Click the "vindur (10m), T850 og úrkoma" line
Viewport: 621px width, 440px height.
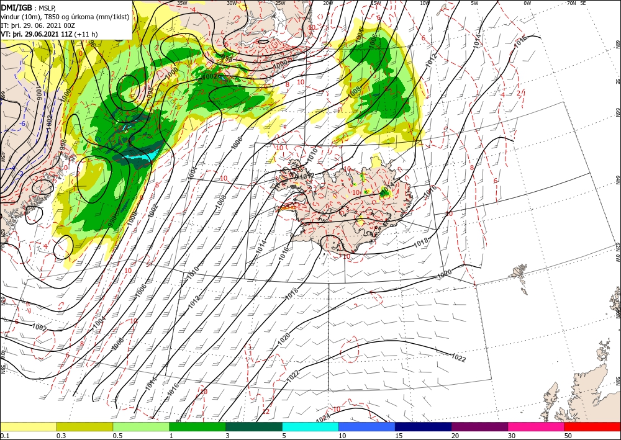coord(65,17)
